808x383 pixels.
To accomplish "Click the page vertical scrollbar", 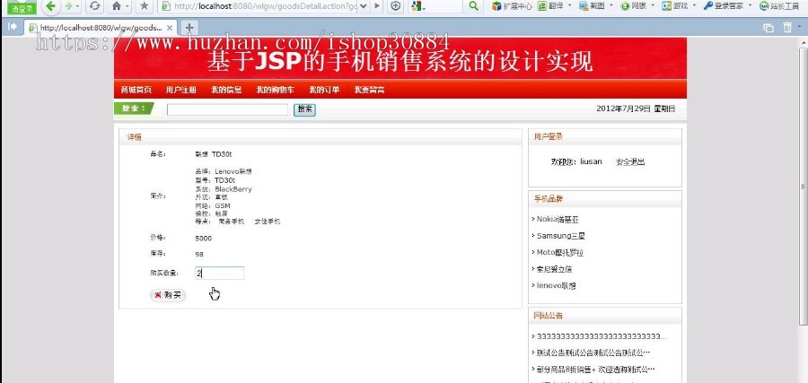I will pos(803,187).
